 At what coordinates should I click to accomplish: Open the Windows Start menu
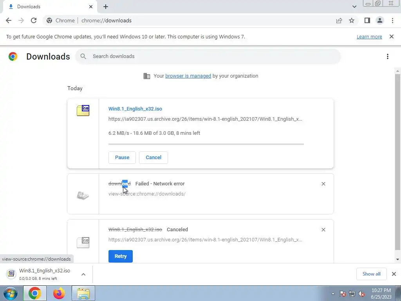click(x=11, y=293)
